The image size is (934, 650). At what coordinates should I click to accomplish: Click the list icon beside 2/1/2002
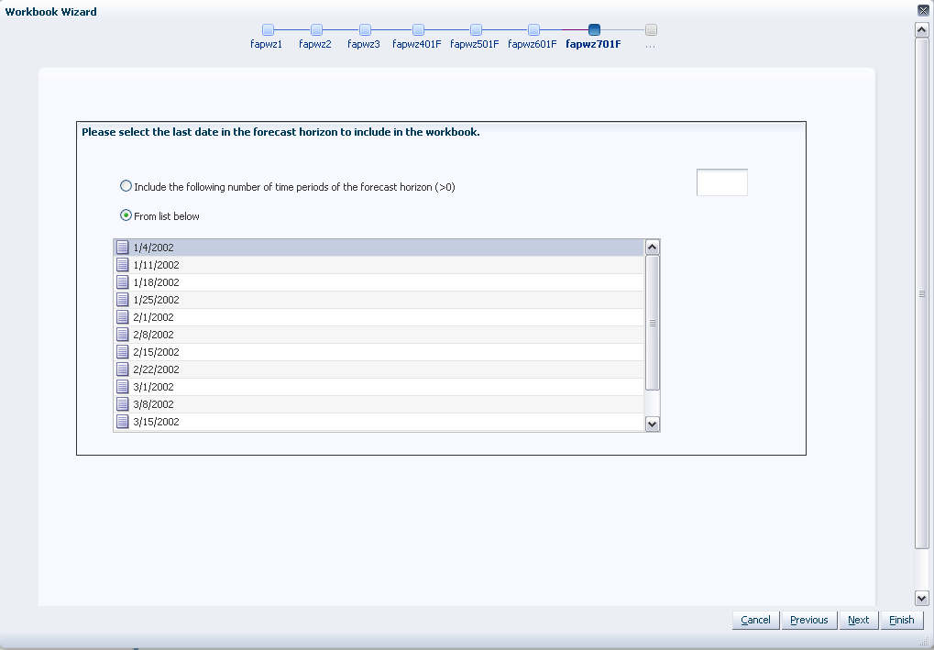pos(122,317)
